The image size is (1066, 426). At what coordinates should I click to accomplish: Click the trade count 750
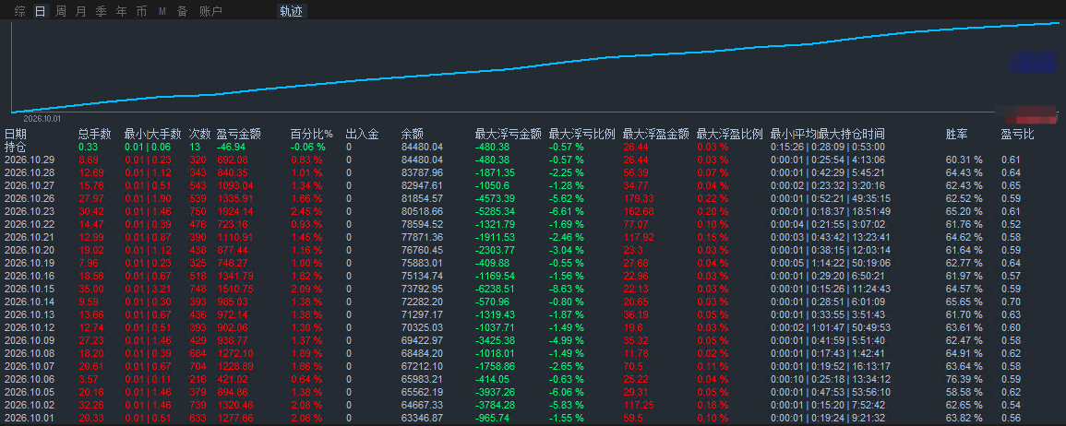[198, 211]
